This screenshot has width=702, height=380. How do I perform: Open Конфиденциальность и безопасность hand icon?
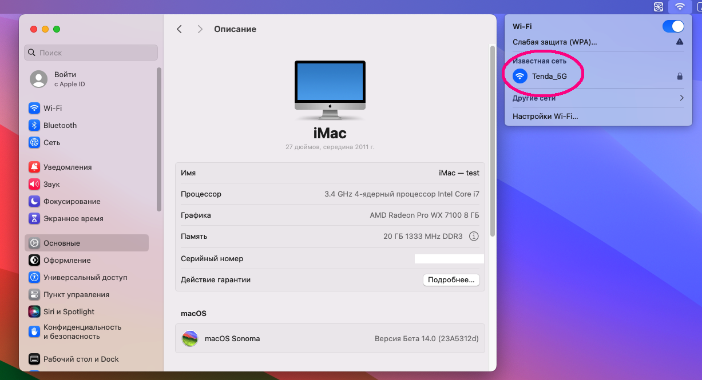[x=34, y=331]
